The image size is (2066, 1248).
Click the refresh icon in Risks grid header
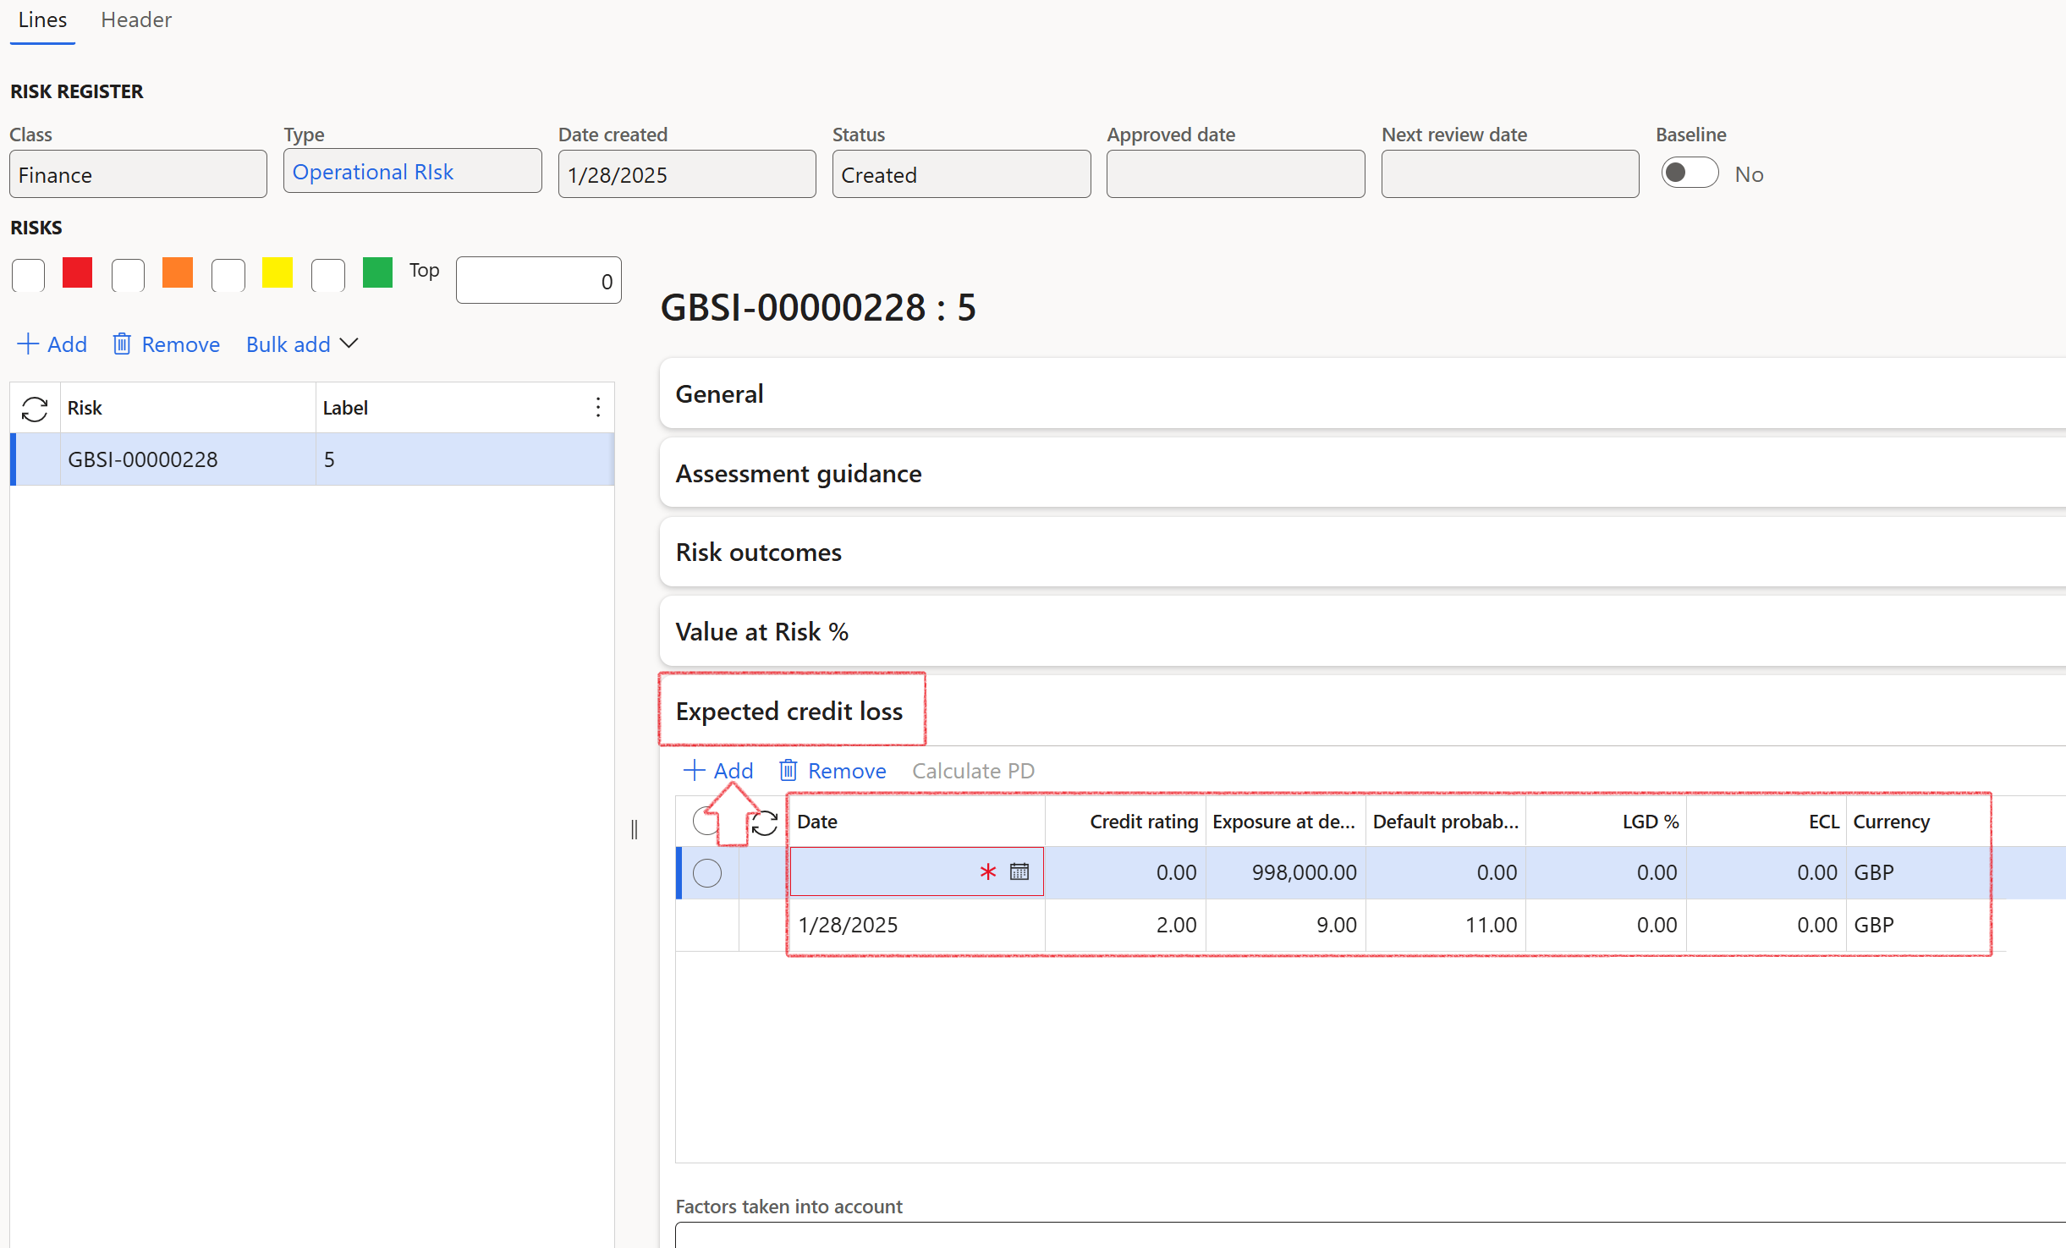click(35, 409)
